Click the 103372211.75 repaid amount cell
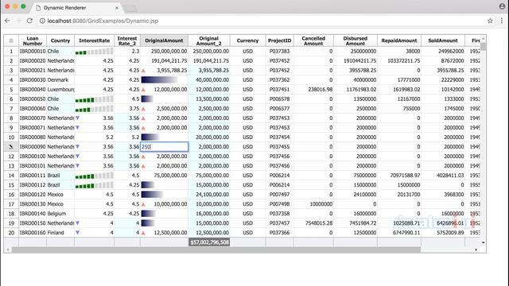The height and width of the screenshot is (286, 509). tap(399, 60)
